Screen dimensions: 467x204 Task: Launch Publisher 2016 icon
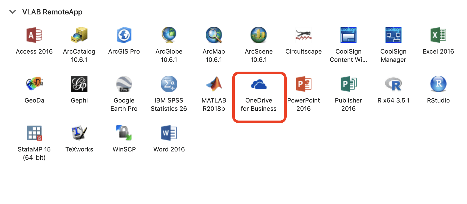[349, 84]
